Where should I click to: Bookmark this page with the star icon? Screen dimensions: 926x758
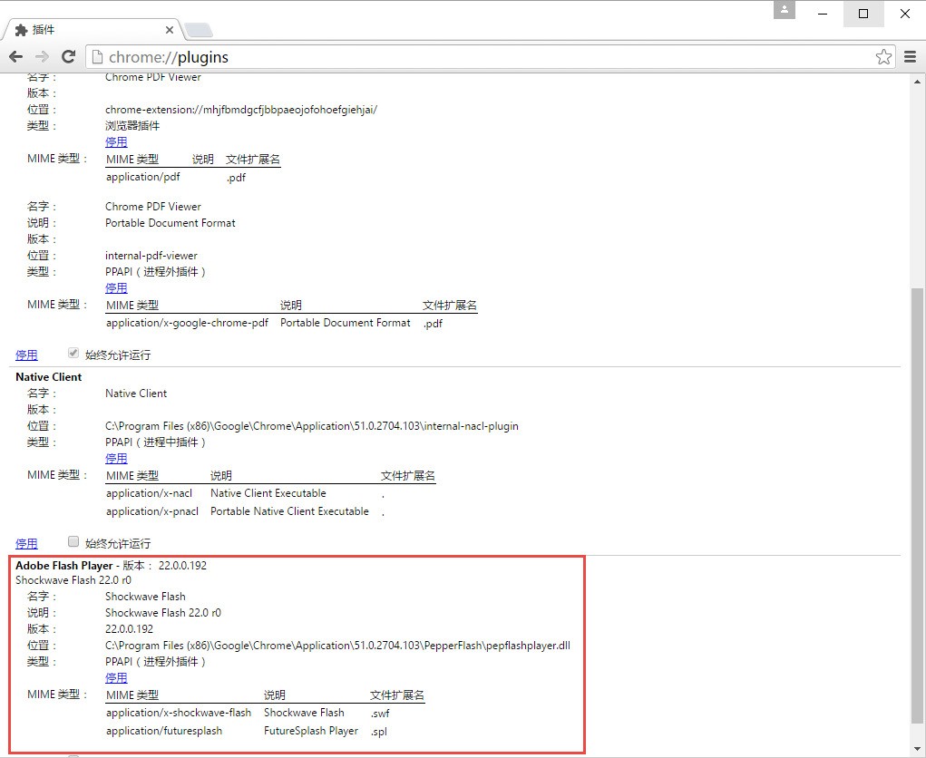[x=883, y=57]
